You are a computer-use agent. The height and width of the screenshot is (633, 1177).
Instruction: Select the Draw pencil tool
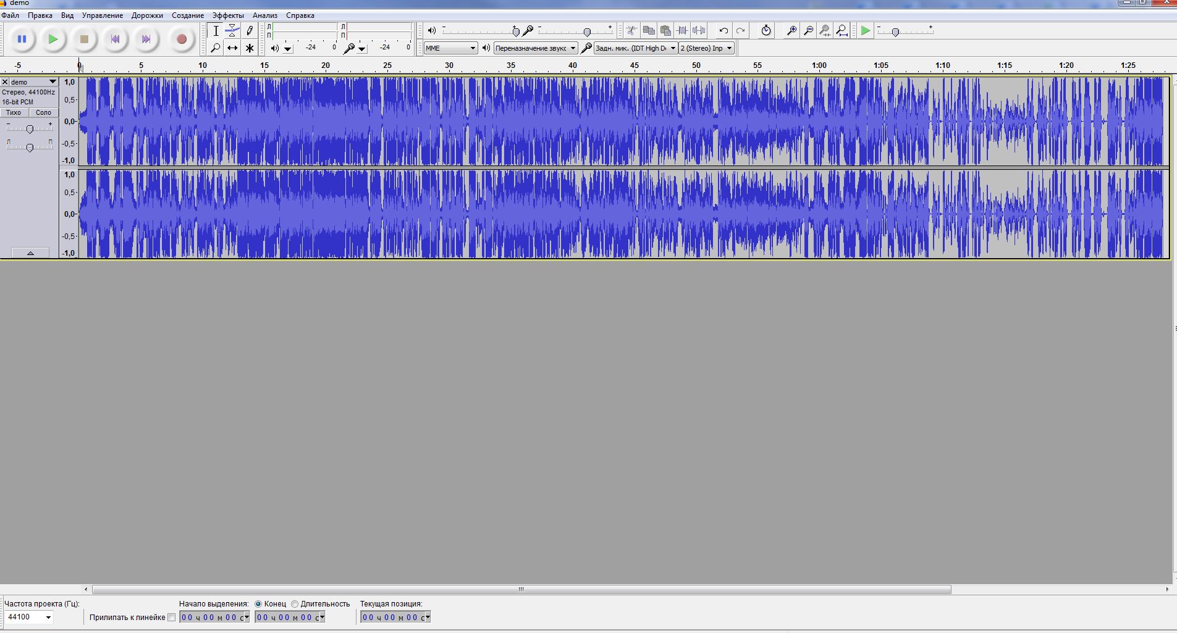click(x=250, y=30)
